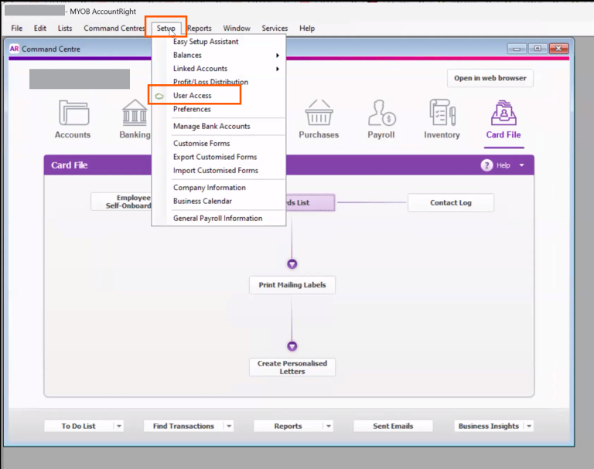The width and height of the screenshot is (594, 469).
Task: Click the Reports button in bottom bar
Action: [288, 427]
